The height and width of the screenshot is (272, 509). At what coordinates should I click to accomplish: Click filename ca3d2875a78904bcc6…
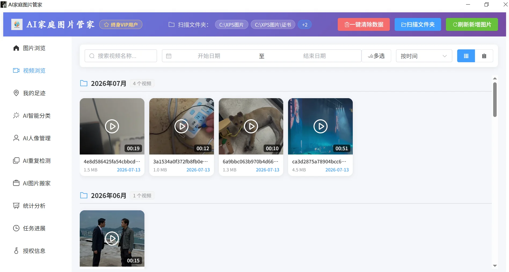[x=319, y=161]
